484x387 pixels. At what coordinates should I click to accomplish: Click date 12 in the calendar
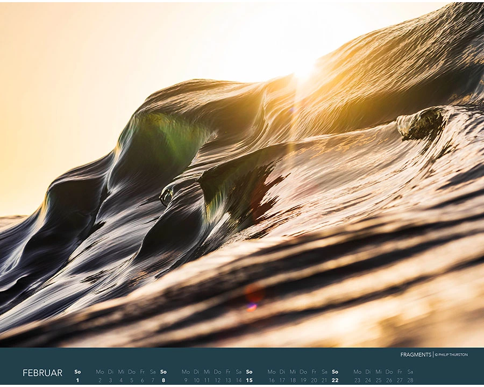(x=217, y=381)
